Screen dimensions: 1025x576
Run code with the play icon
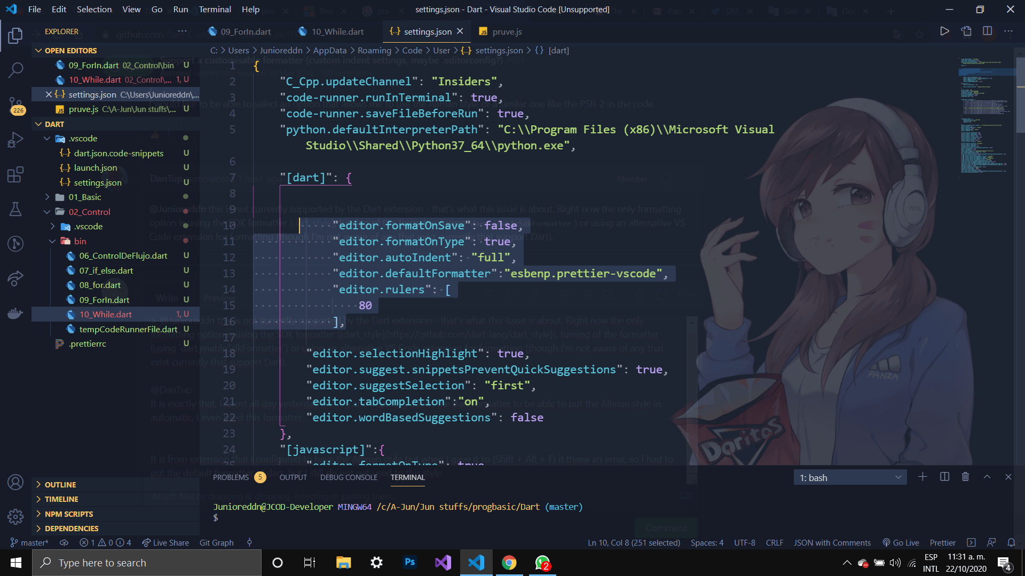[x=944, y=31]
